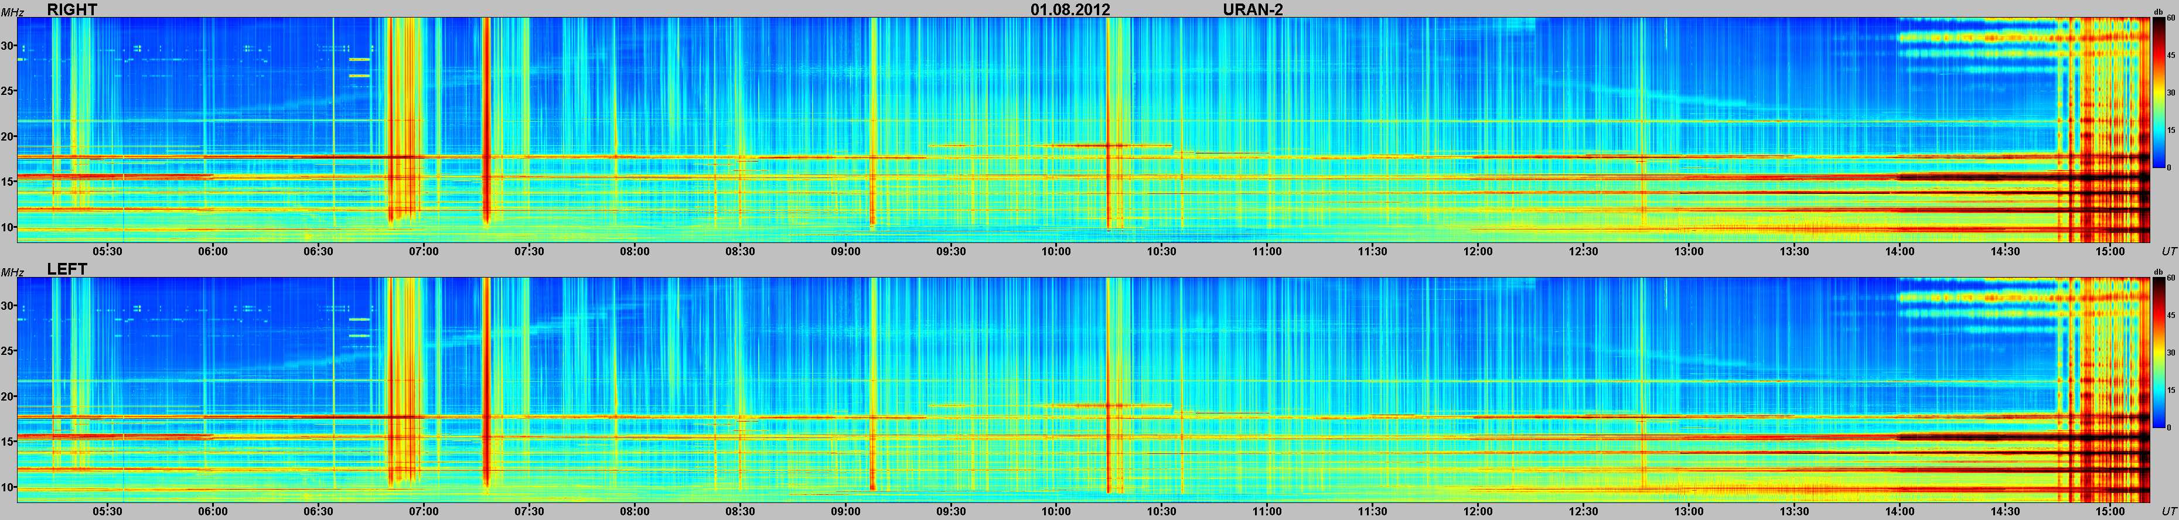This screenshot has height=520, width=2179.
Task: Click the 30 MHz tick on RIGHT panel
Action: (x=8, y=46)
